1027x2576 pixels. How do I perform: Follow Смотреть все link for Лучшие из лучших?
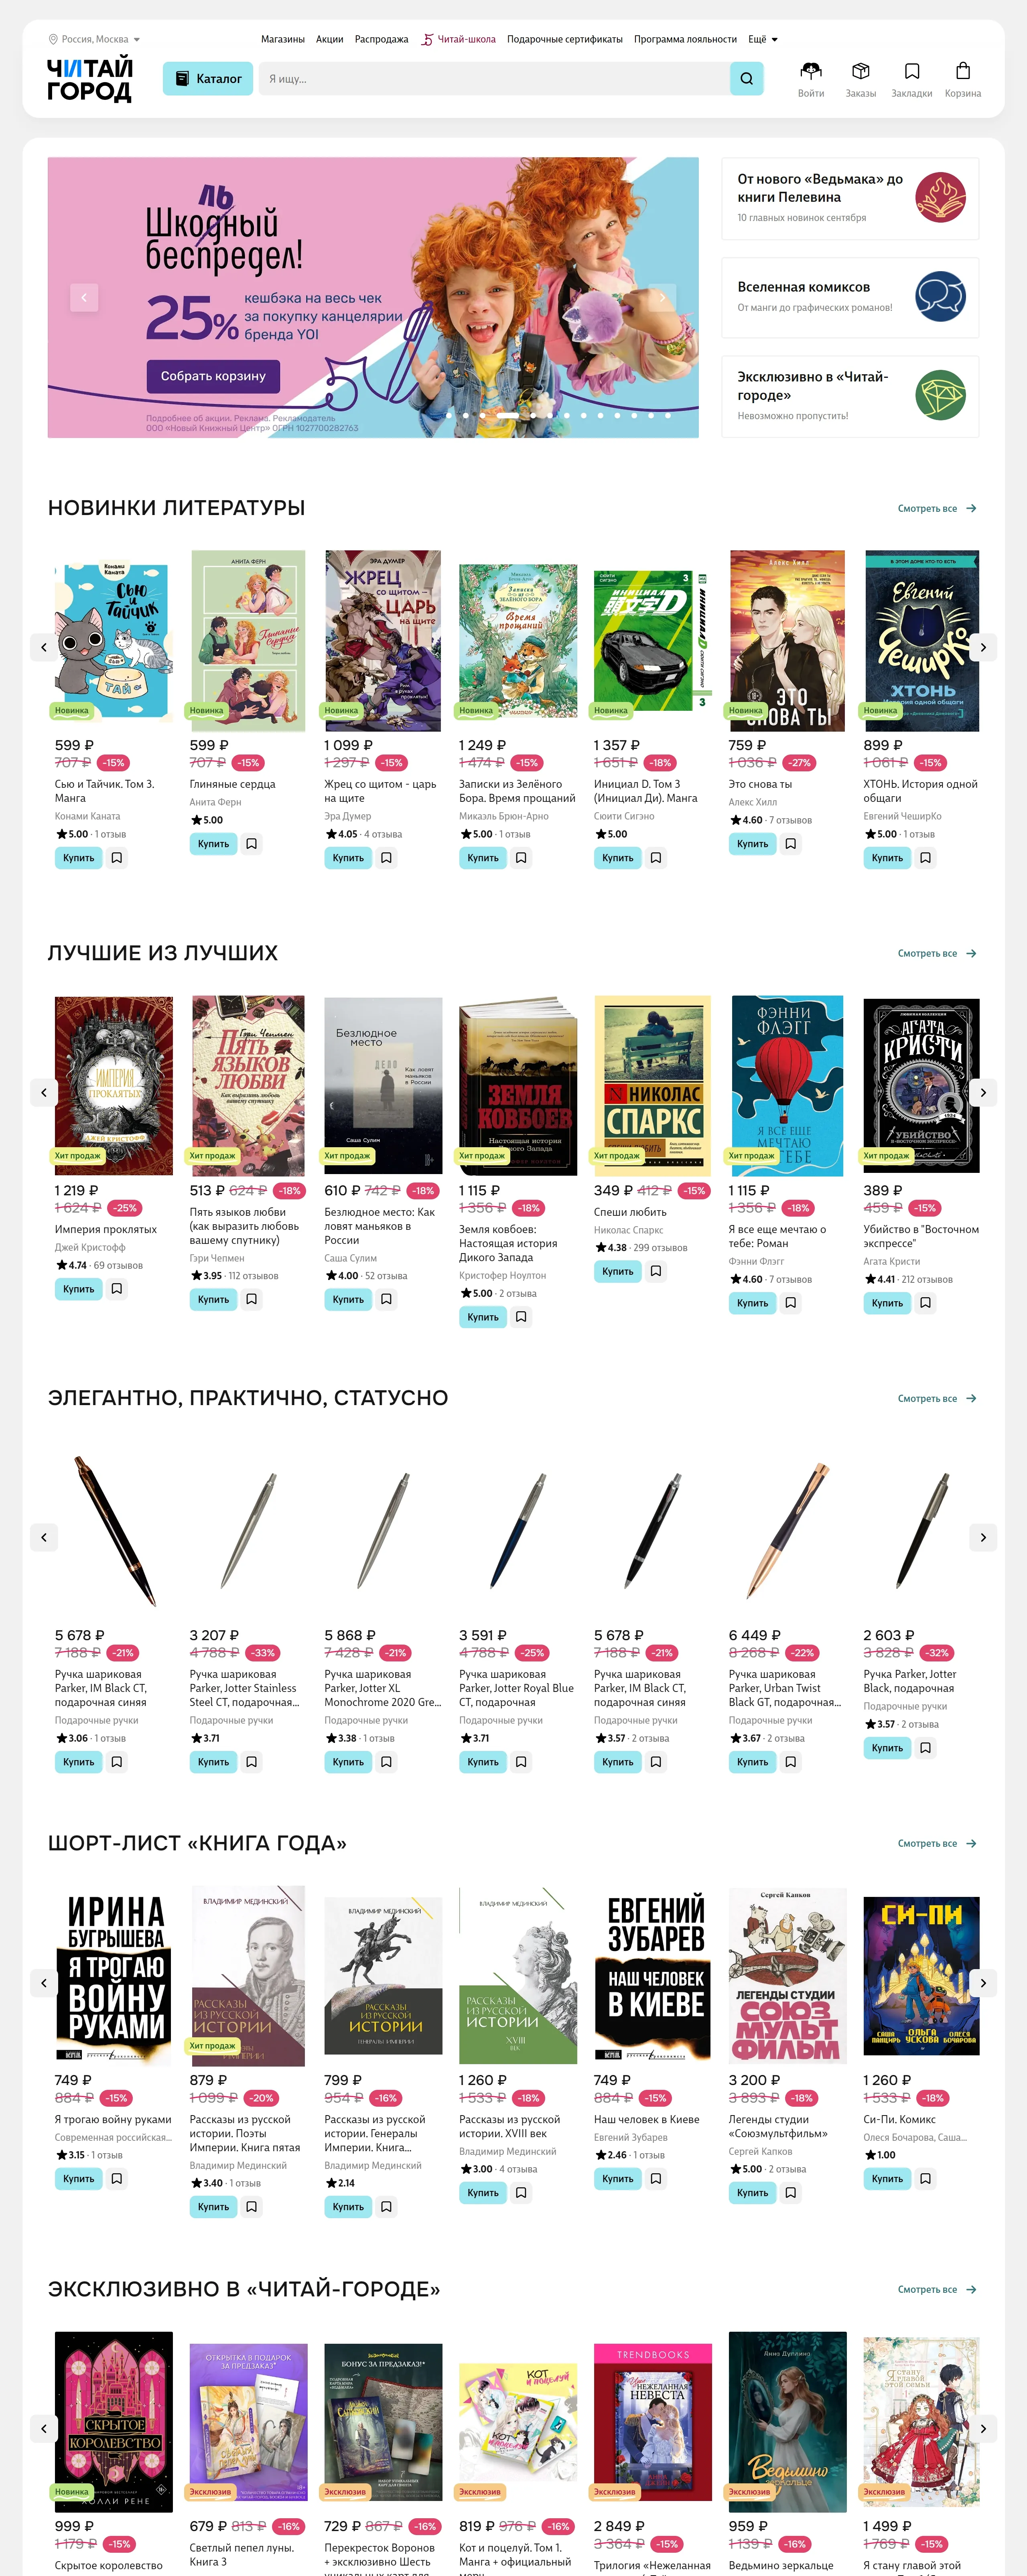click(x=937, y=953)
